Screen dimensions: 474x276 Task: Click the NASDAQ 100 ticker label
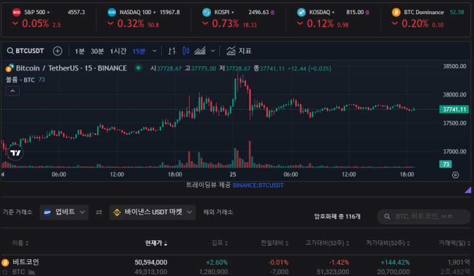tap(135, 12)
